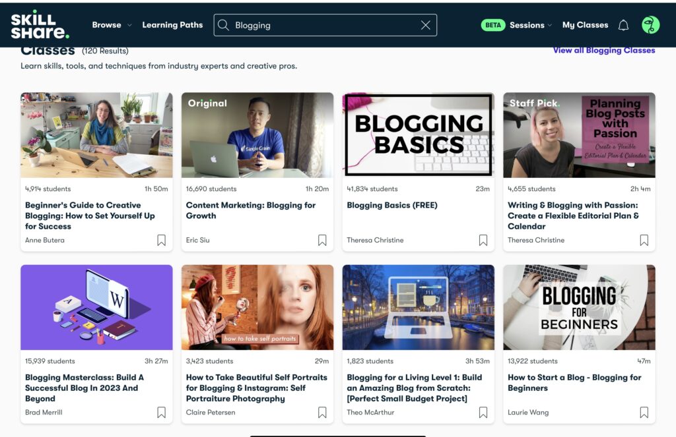
Task: Click in the Blogging search field
Action: pos(323,25)
